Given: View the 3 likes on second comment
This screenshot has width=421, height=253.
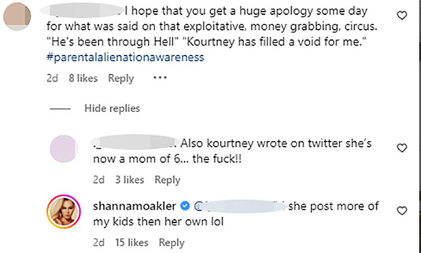Looking at the screenshot, I should [x=130, y=180].
